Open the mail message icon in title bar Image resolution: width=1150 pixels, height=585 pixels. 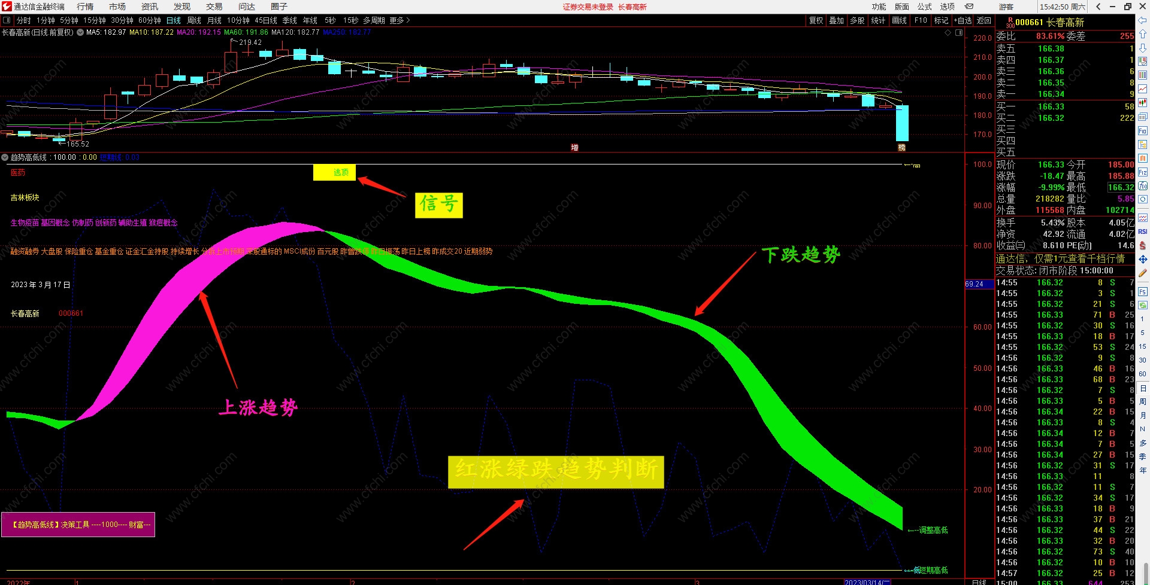[969, 7]
